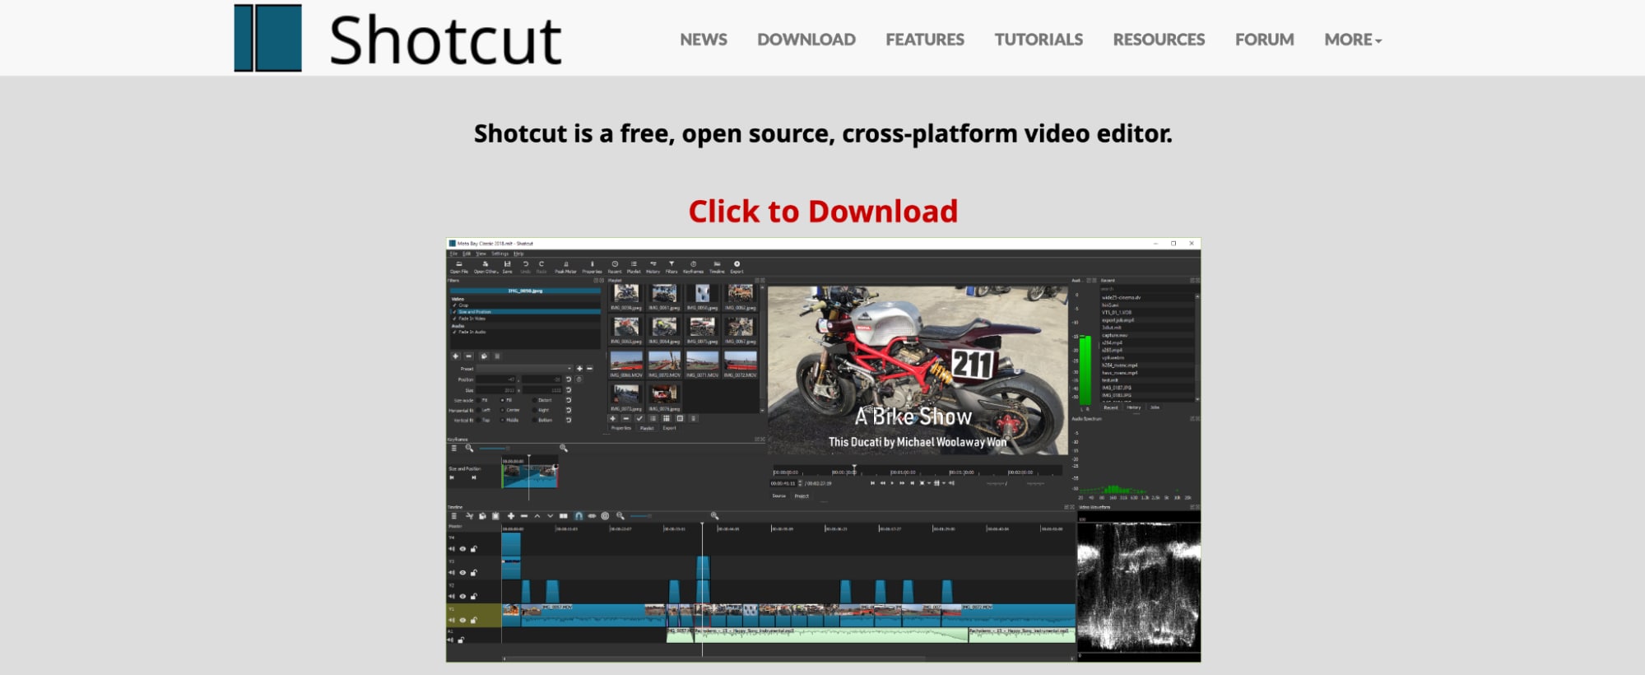Click the Timeline overwrite down-arrow icon

click(551, 516)
